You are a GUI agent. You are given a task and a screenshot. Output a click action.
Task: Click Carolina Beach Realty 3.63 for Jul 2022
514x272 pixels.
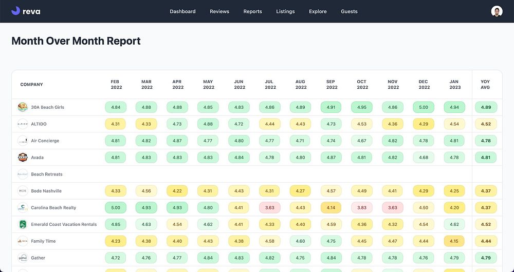tap(270, 207)
